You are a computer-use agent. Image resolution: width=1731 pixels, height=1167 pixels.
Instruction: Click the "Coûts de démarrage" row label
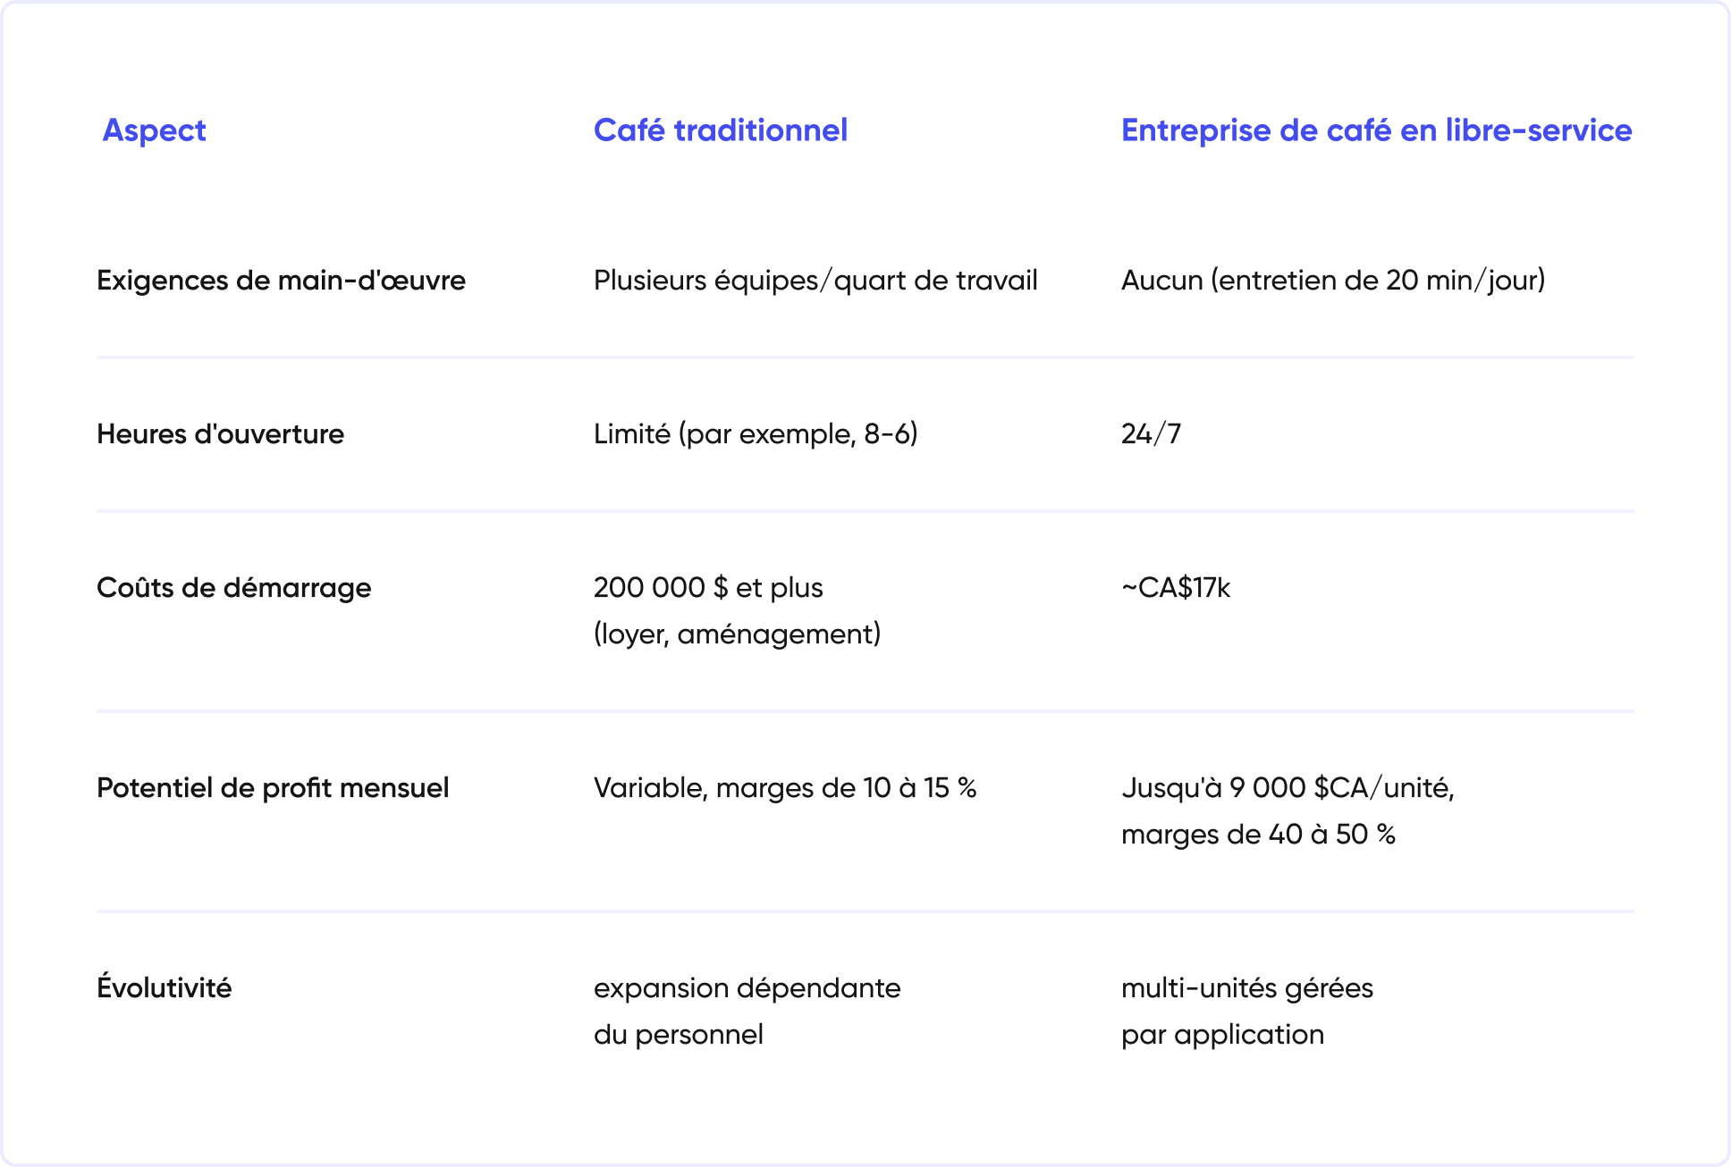coord(233,588)
